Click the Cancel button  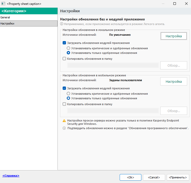[x=154, y=177]
